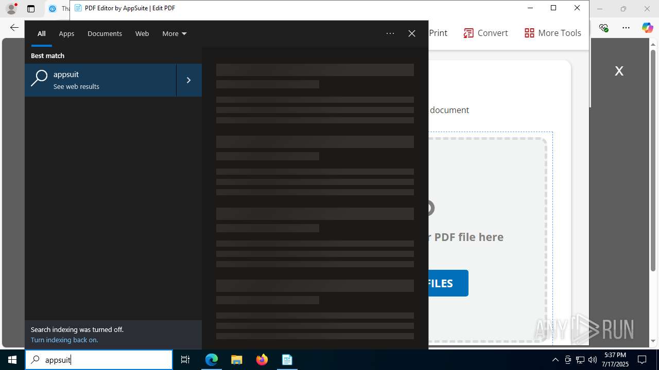
Task: Dismiss the overlay with the X button
Action: pyautogui.click(x=619, y=71)
